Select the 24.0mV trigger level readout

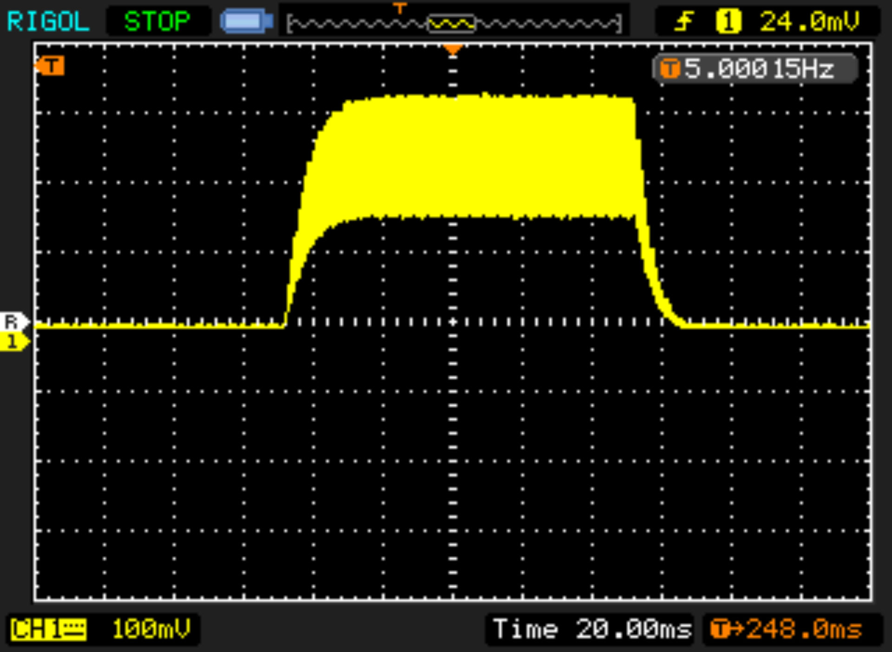click(x=809, y=21)
